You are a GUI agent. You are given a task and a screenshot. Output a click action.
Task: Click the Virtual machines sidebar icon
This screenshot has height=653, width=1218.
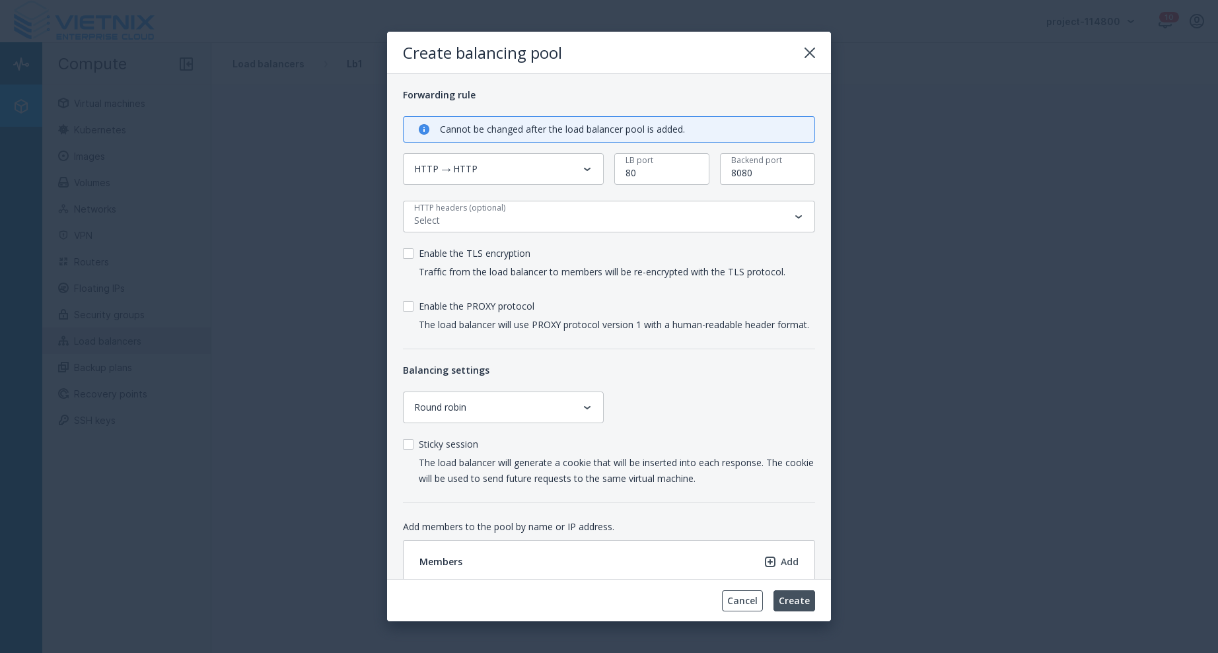click(63, 104)
